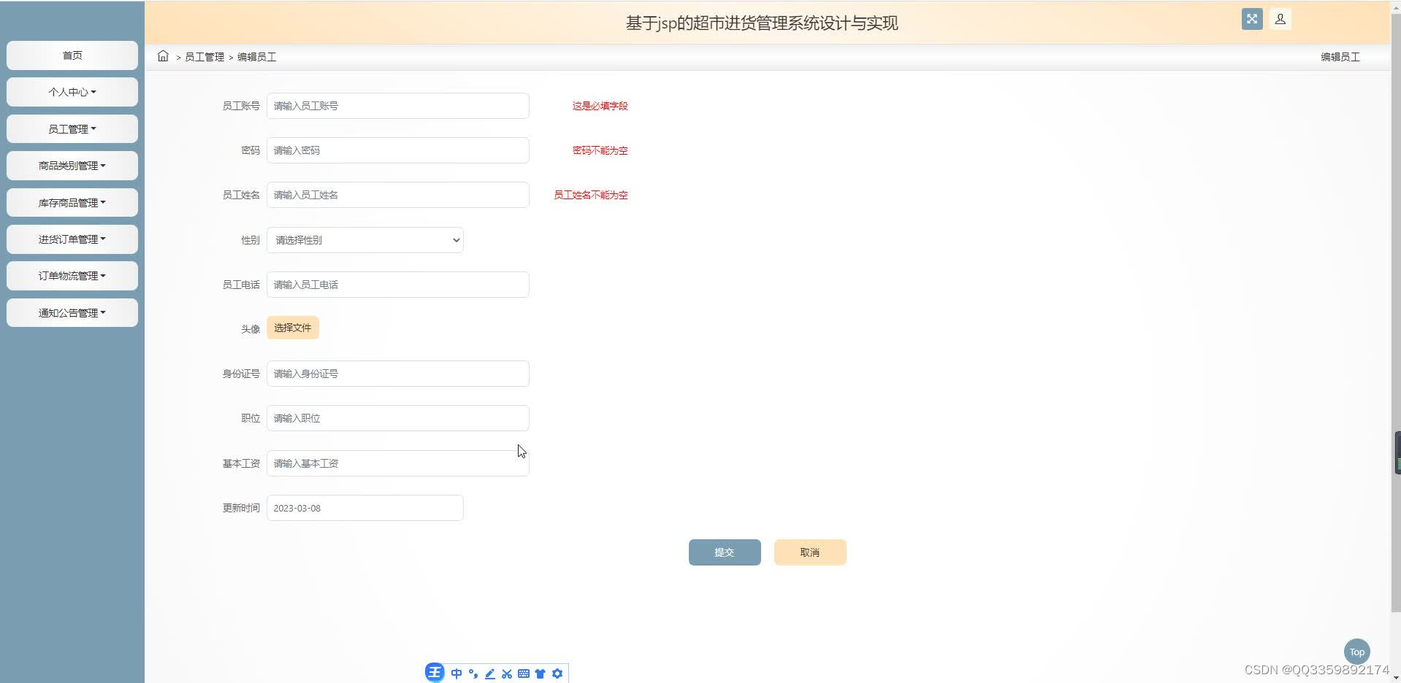Open the 请选择性别 gender dropdown
1401x683 pixels.
click(x=365, y=240)
